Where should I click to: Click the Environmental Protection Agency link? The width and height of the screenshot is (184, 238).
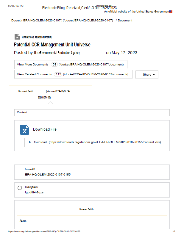point(60,53)
